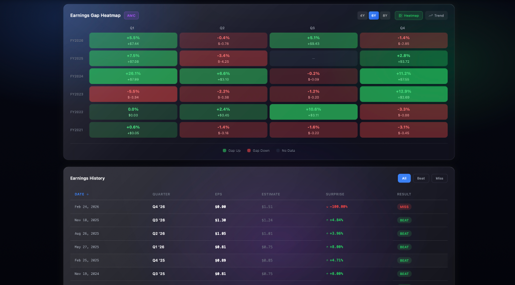This screenshot has height=285, width=515.
Task: Select FY2025 Q1 cell +7.5%
Action: [133, 58]
